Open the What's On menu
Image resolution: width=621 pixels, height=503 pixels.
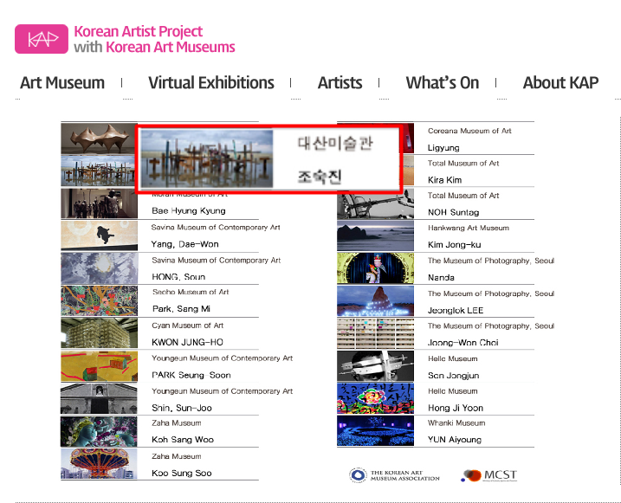tap(443, 83)
